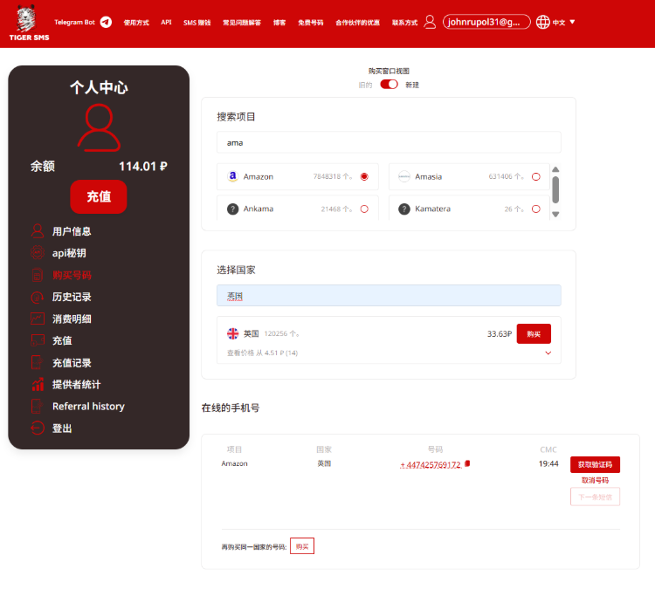Select the Amasia radio button
This screenshot has width=655, height=603.
click(536, 176)
